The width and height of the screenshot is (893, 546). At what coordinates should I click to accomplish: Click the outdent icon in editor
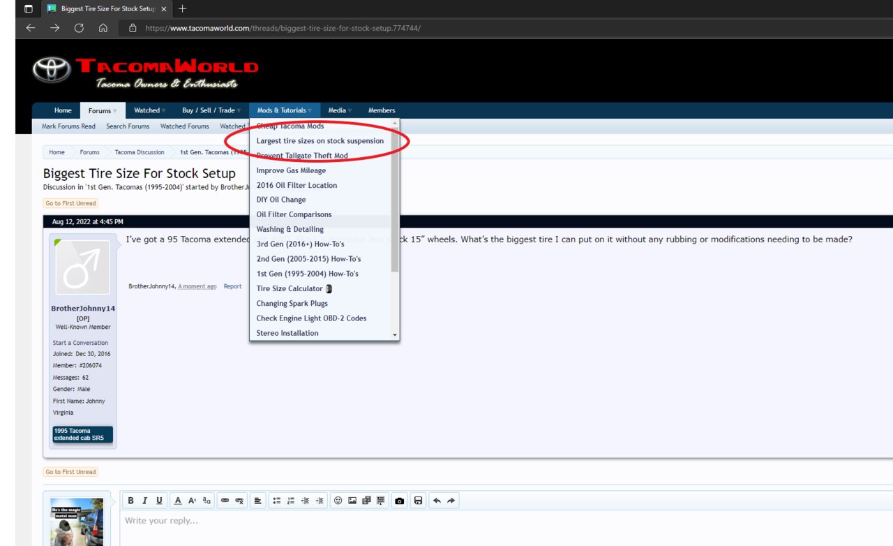pos(306,501)
